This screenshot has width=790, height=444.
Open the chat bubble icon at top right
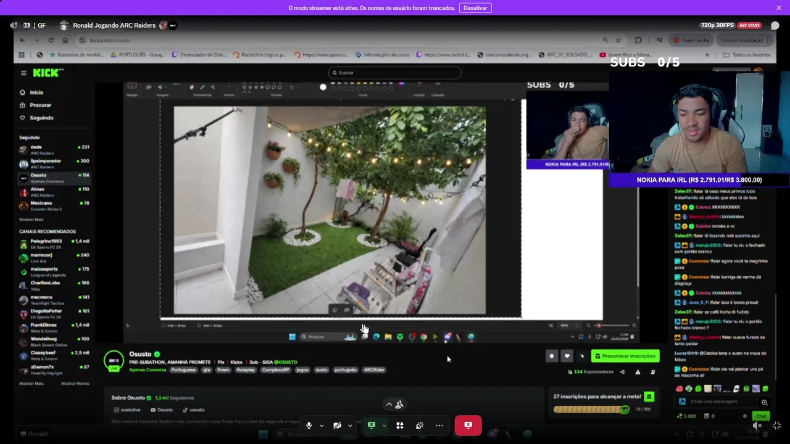click(775, 25)
